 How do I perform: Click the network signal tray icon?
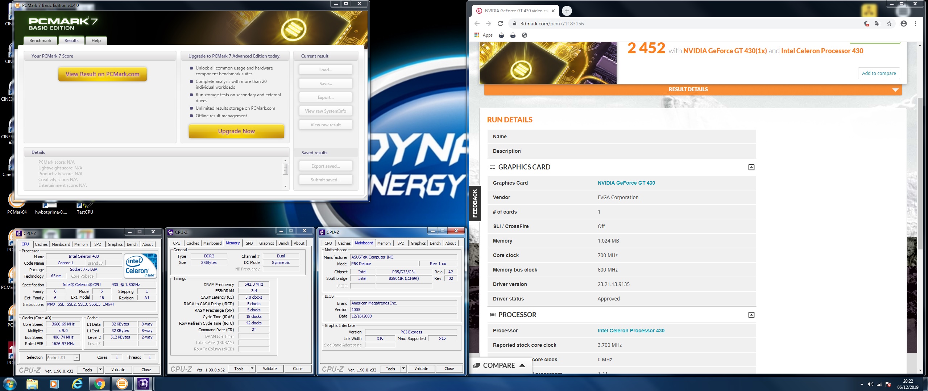[879, 384]
